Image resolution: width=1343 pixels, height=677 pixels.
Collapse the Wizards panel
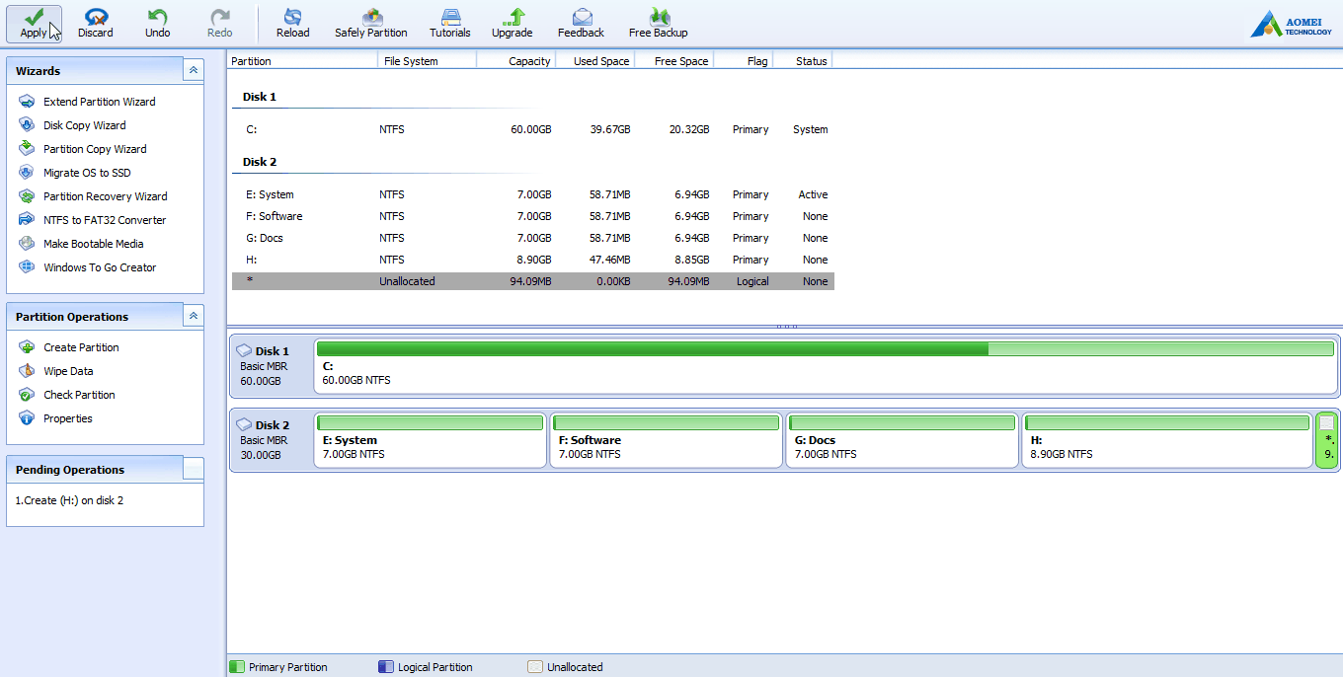194,70
